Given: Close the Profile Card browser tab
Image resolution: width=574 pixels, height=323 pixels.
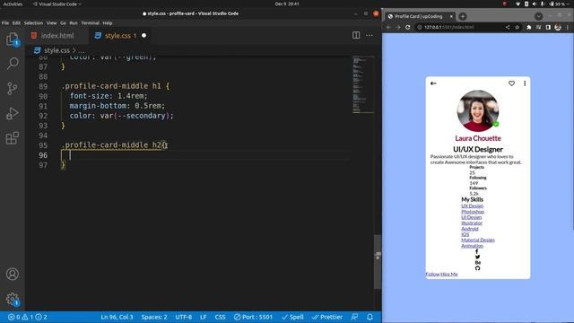Looking at the screenshot, I should (x=451, y=16).
